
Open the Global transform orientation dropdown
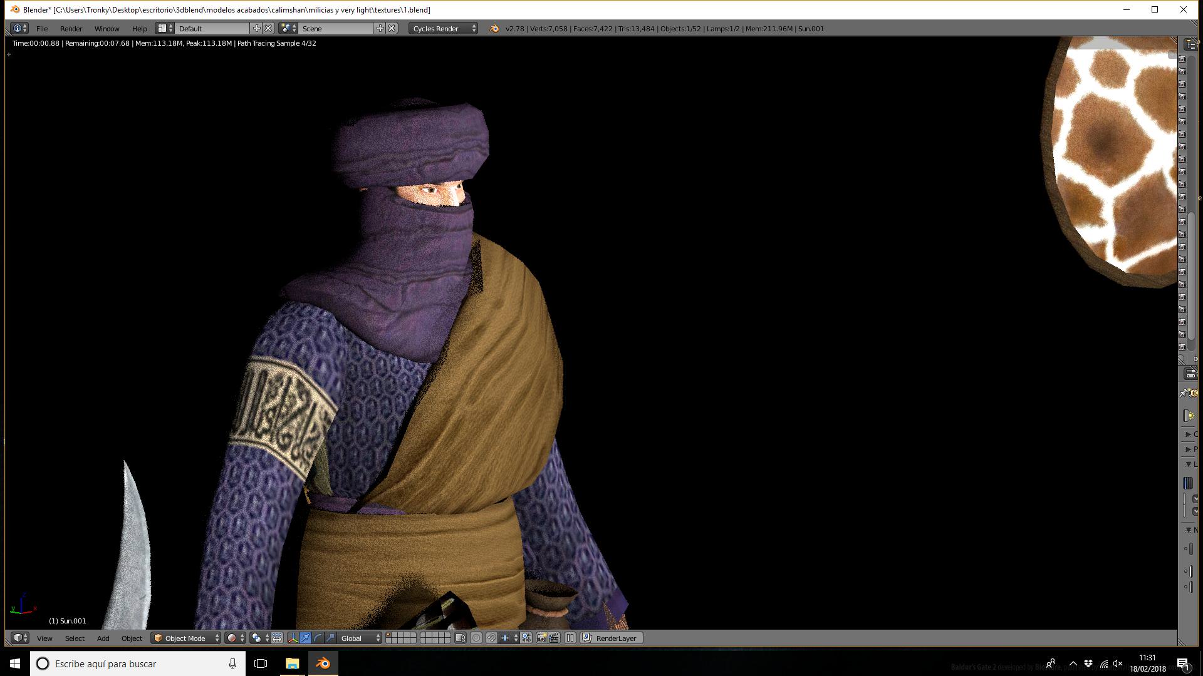click(x=360, y=638)
